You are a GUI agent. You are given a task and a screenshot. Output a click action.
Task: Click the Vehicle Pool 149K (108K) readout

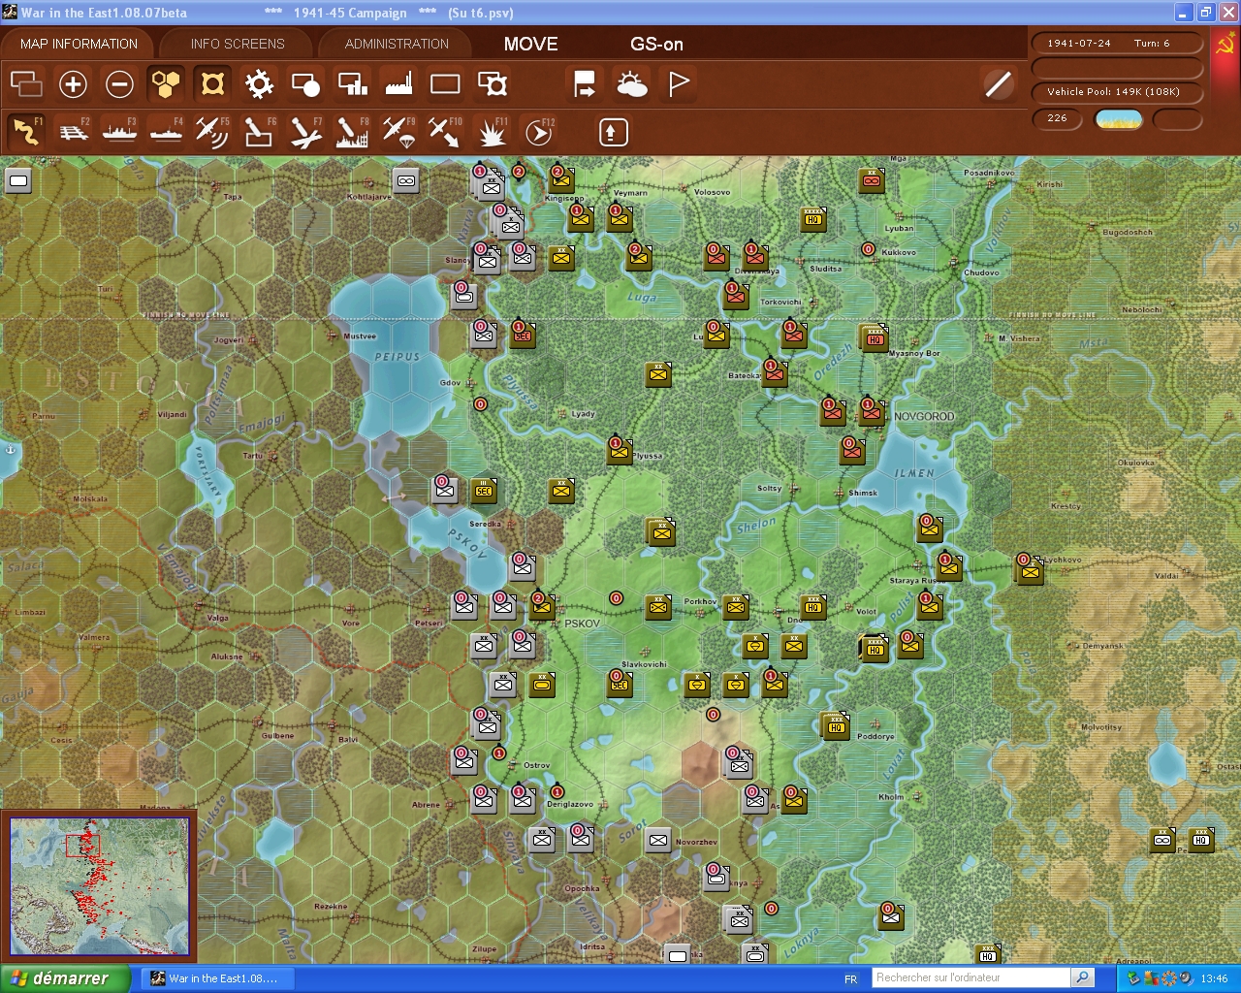coord(1116,91)
